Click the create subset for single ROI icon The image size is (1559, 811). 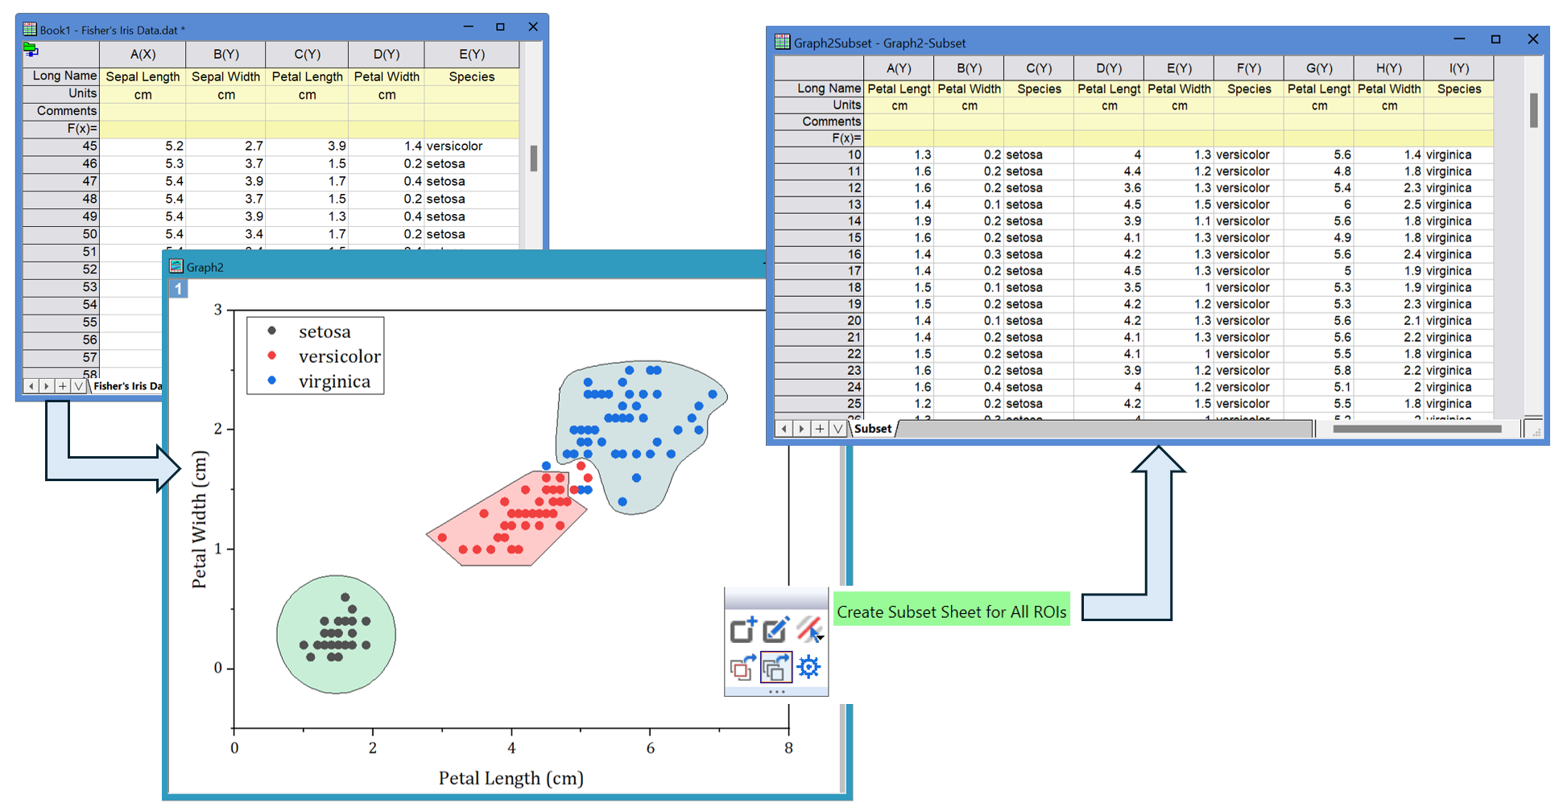pos(742,668)
